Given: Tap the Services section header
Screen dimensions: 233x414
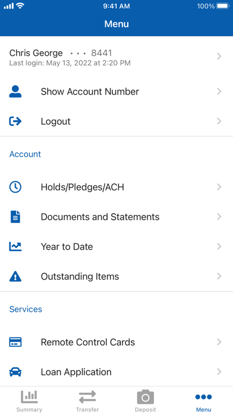Looking at the screenshot, I should [26, 309].
